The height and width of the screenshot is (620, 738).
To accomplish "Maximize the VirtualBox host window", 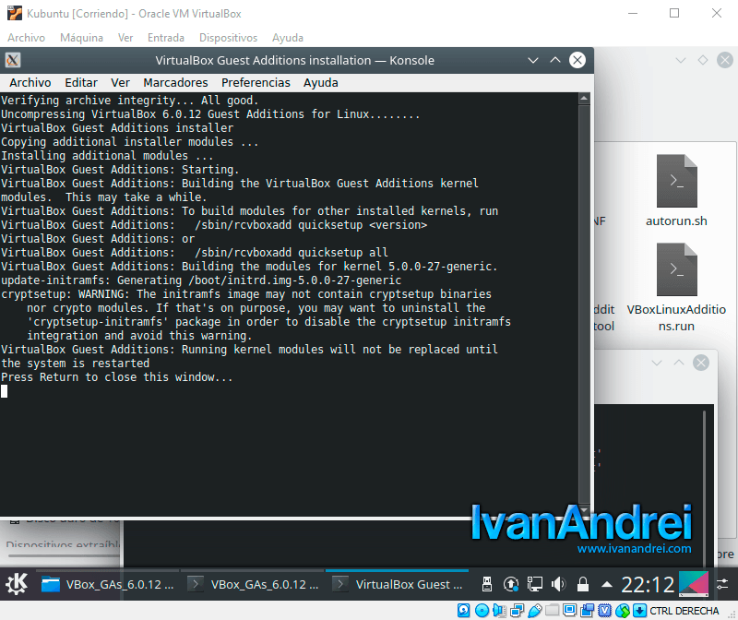I will 674,13.
